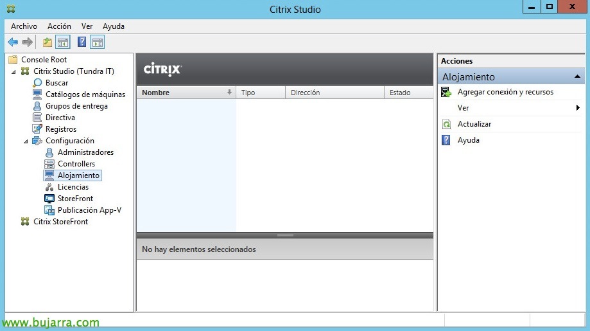Click the Buscar magnifier icon

pos(37,83)
